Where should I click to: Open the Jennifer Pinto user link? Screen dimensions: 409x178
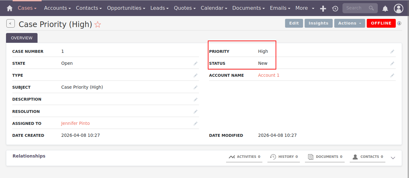[x=75, y=124]
